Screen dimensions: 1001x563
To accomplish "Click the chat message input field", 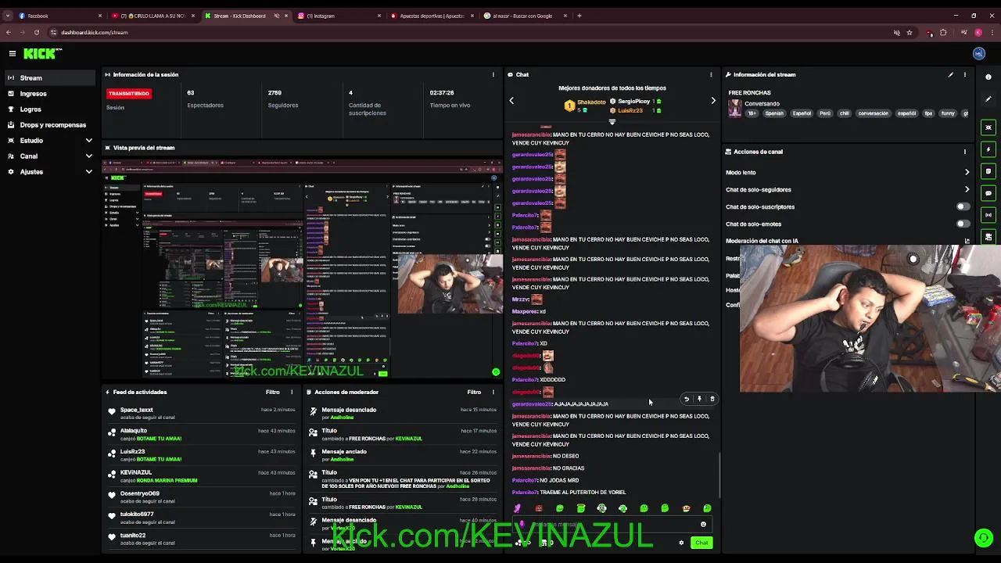I will coord(614,524).
